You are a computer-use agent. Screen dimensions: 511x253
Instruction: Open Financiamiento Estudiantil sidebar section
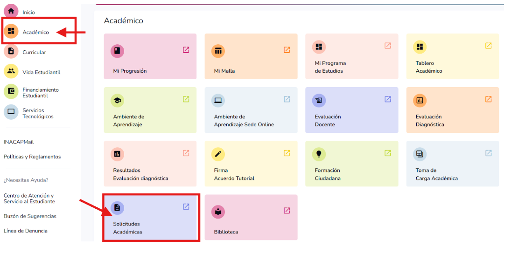point(41,93)
